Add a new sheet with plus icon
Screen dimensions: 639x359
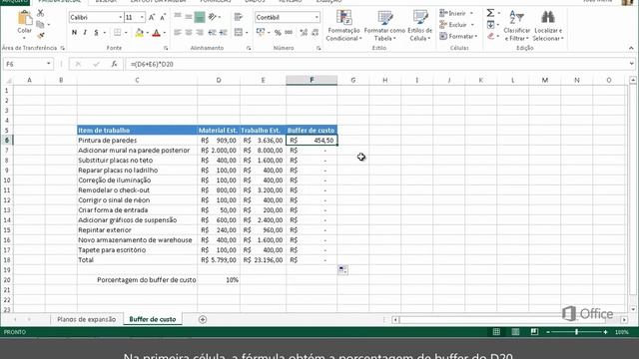203,319
